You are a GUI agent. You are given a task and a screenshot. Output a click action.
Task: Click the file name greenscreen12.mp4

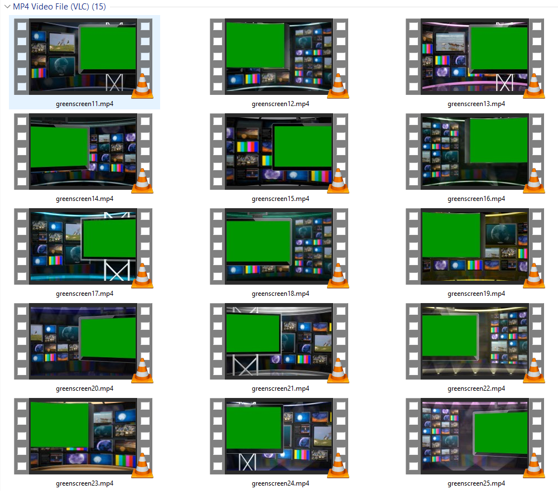281,104
